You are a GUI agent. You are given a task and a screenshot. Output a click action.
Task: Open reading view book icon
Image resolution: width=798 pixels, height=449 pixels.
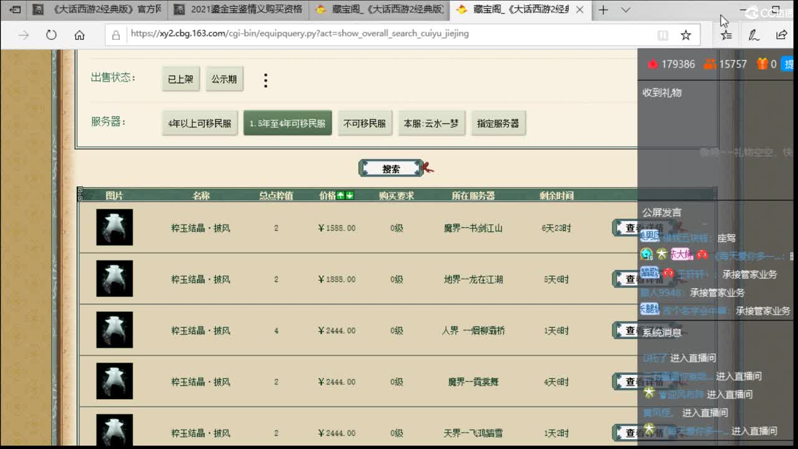pos(663,36)
